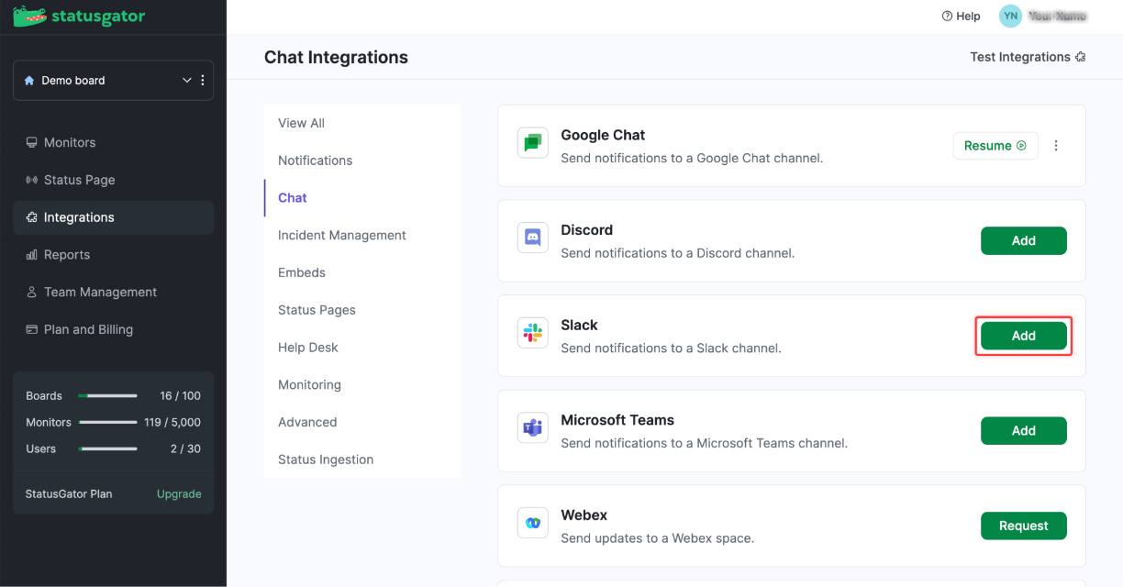
Task: Click the Discord card title
Action: [x=587, y=230]
